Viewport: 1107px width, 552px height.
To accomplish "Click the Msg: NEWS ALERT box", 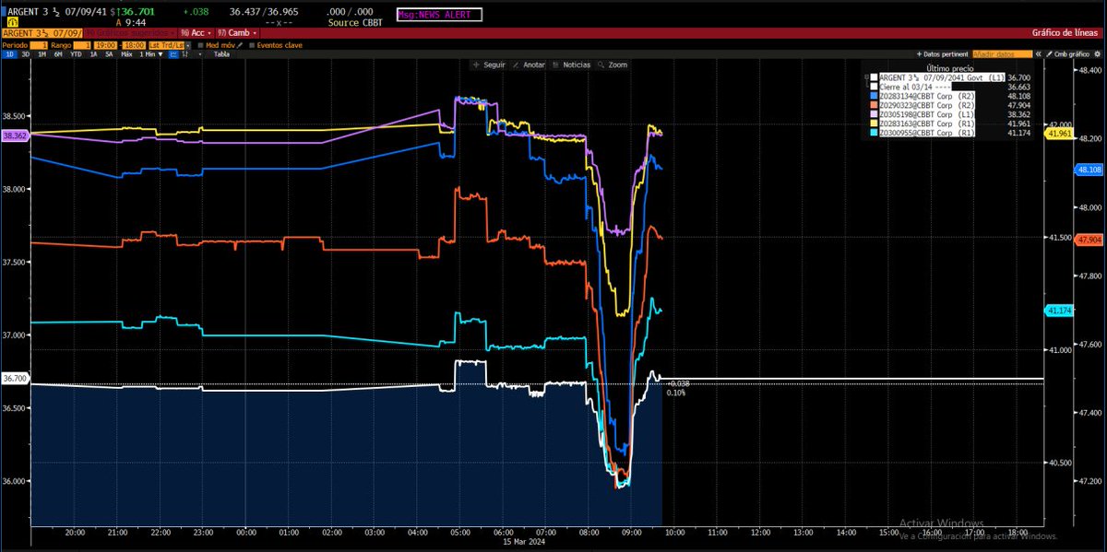I will (441, 14).
